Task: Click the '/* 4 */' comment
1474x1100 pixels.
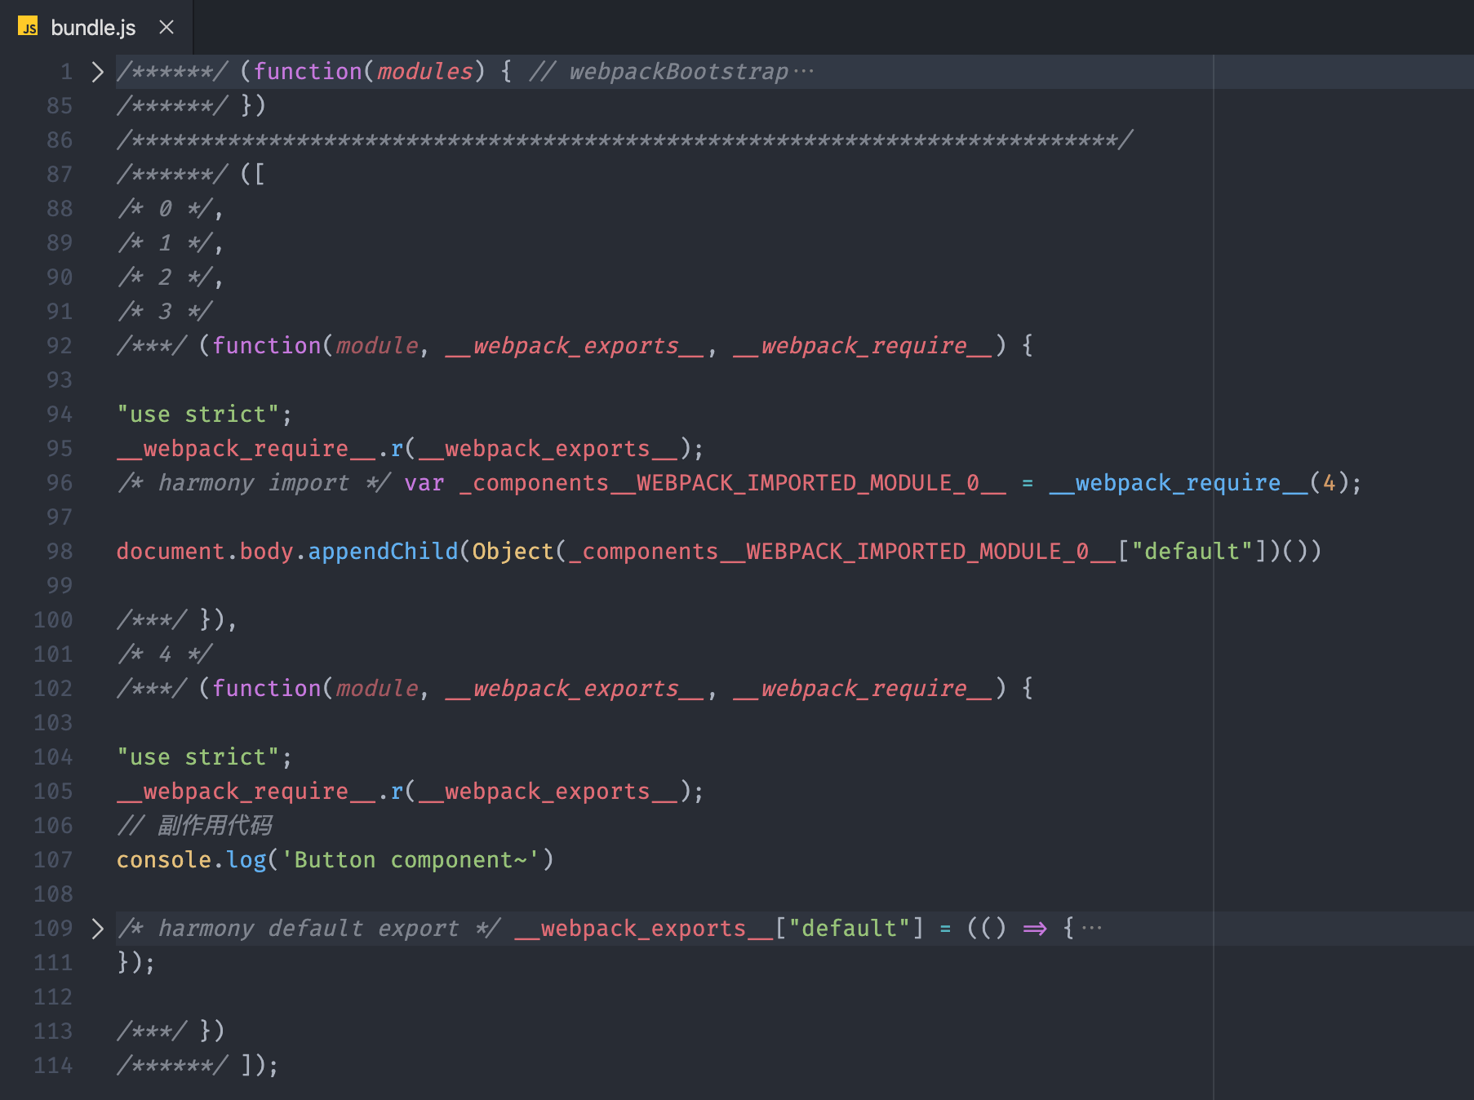Action: (164, 654)
